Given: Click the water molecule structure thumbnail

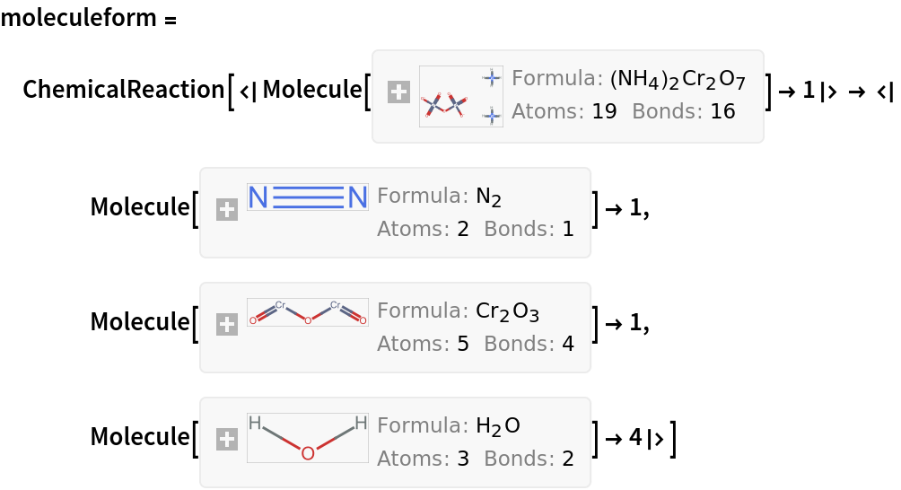Looking at the screenshot, I should click(307, 438).
